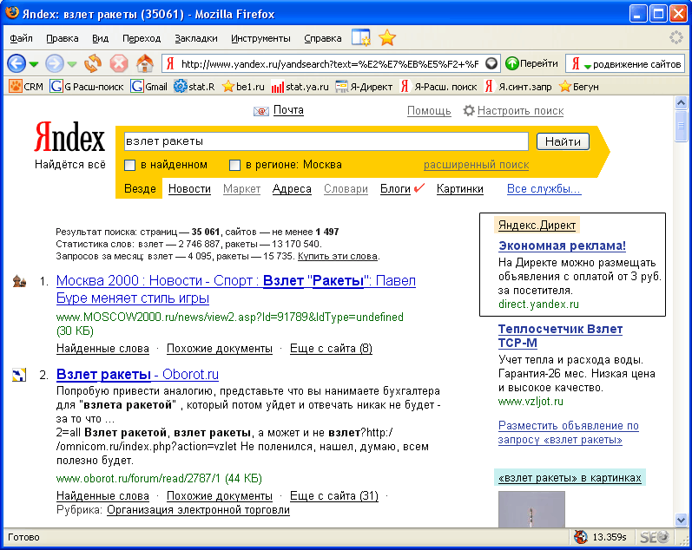Viewport: 692px width, 550px height.
Task: Open the Почта link
Action: point(288,110)
